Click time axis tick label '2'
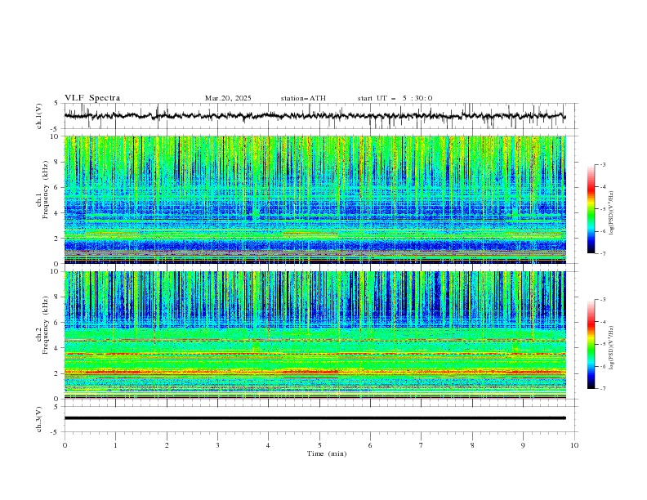Image resolution: width=647 pixels, height=500 pixels. click(x=167, y=445)
